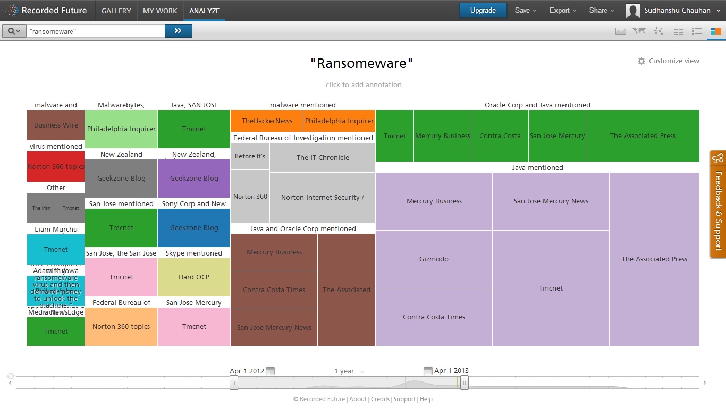
Task: Click the Upgrade button
Action: (x=483, y=10)
